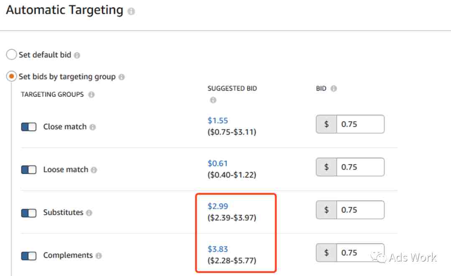Click info icon beside Close match
The width and height of the screenshot is (451, 276).
point(92,127)
